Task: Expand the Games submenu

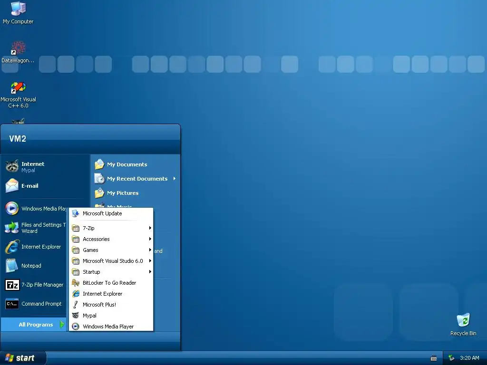Action: 111,250
